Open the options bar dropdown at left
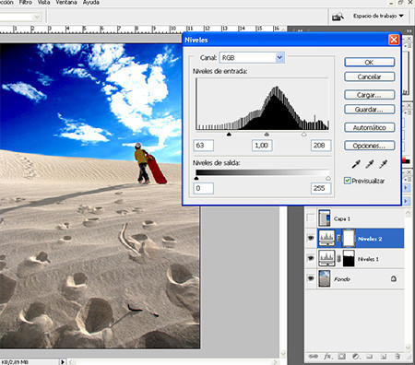This screenshot has height=365, width=415. coord(37,17)
